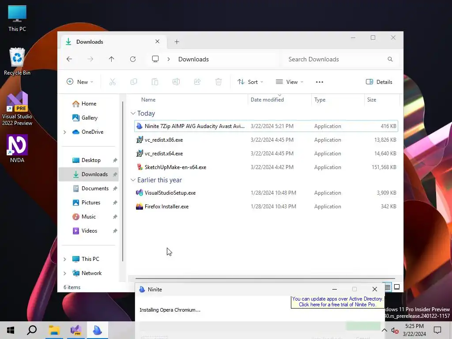Screen dimensions: 452x339
Task: Select vc_redist.x64.exe file
Action: point(266,153)
